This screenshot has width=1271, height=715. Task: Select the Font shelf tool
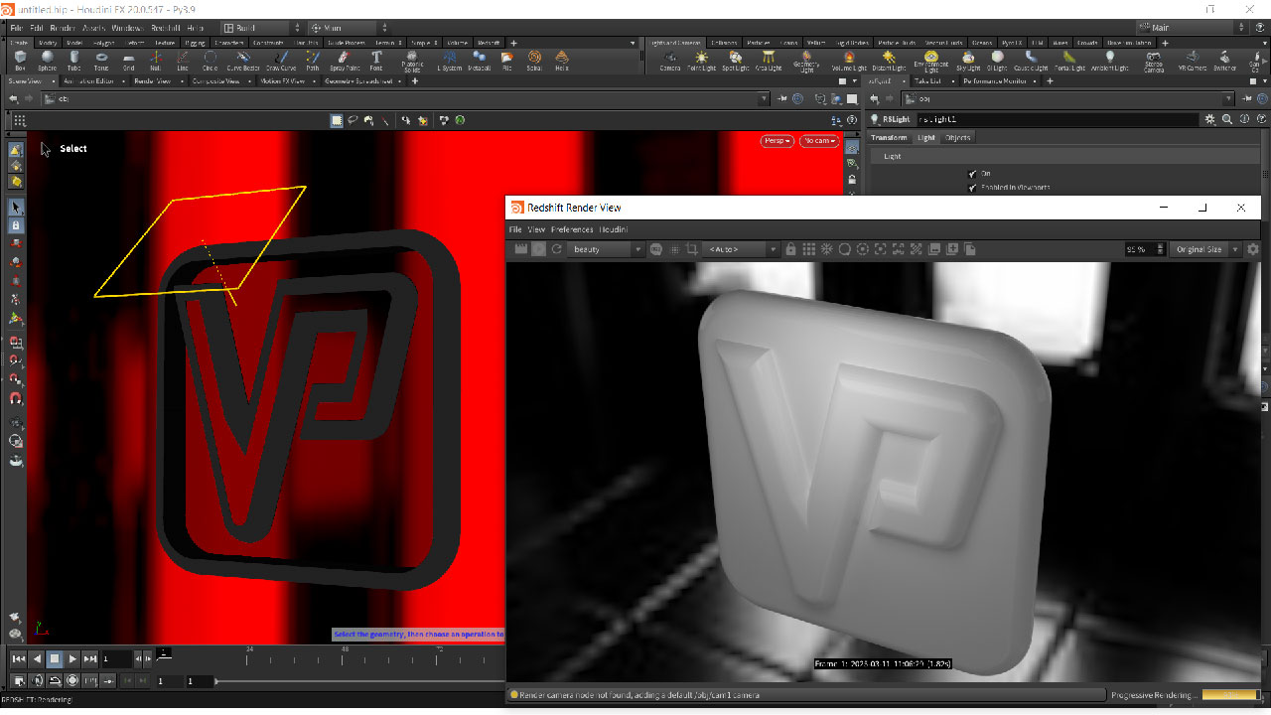coord(376,62)
